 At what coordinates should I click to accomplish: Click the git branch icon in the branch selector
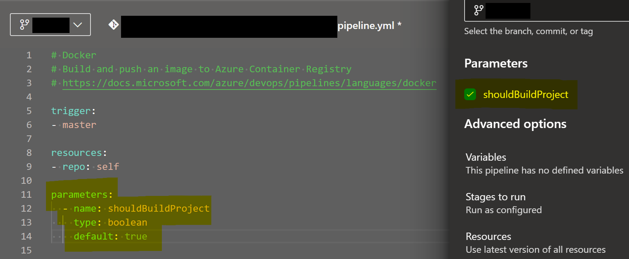click(x=24, y=25)
